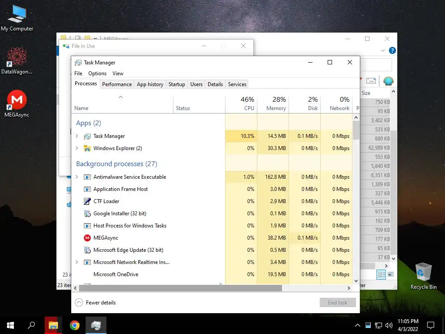This screenshot has width=445, height=334.
Task: Open the Windows Start button
Action: [x=10, y=325]
